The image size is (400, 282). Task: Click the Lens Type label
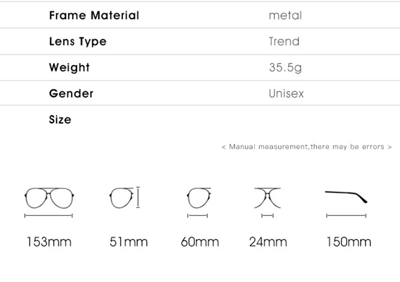click(x=78, y=42)
